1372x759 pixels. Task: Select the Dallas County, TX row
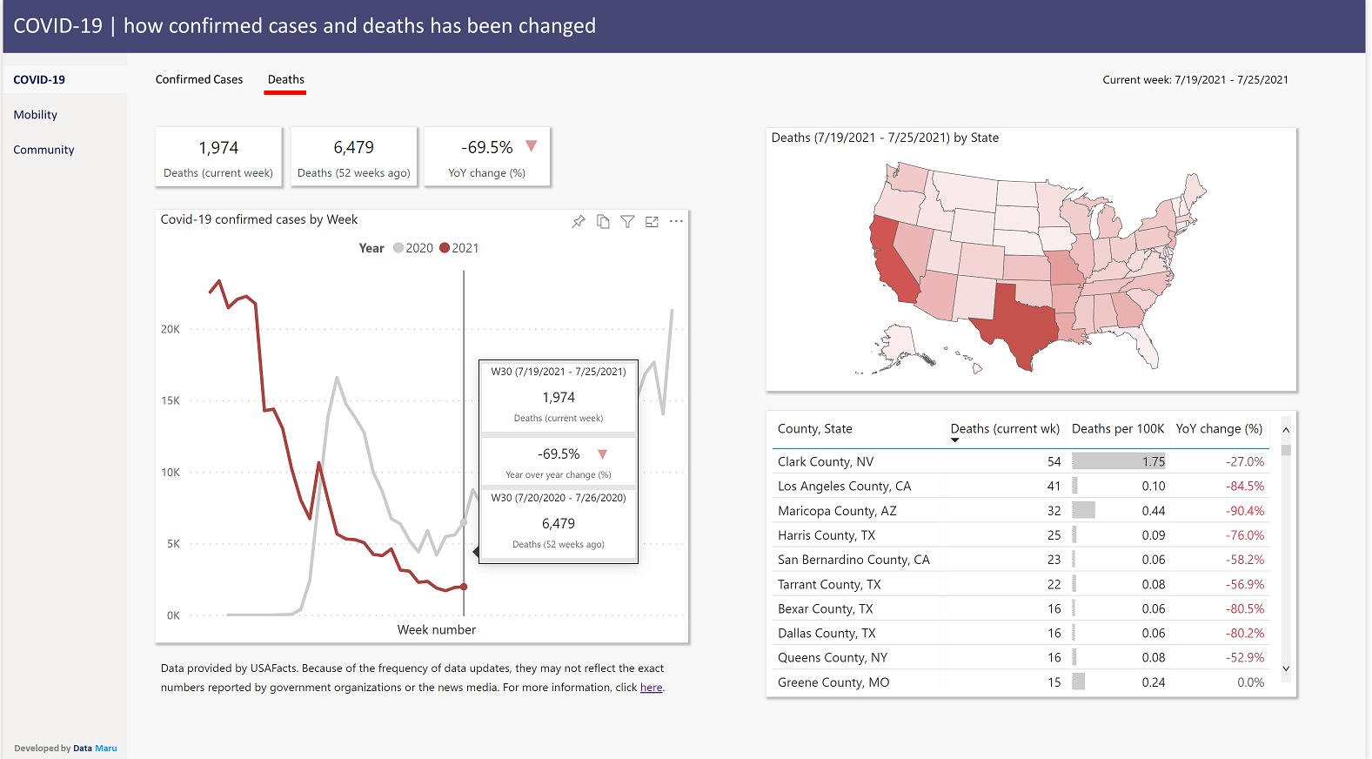tap(1021, 634)
